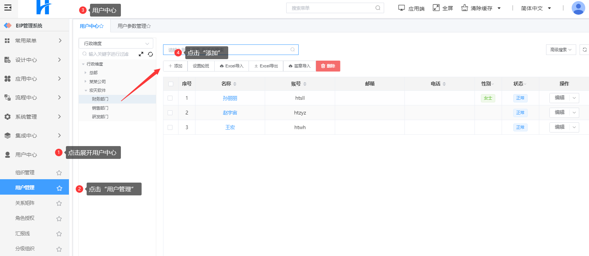Open the 系统管理 sidebar menu
589x256 pixels.
coord(33,117)
